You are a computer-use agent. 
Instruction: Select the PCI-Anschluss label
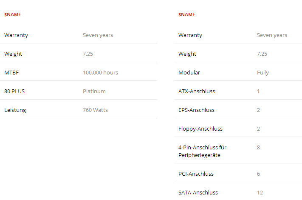tap(196, 174)
